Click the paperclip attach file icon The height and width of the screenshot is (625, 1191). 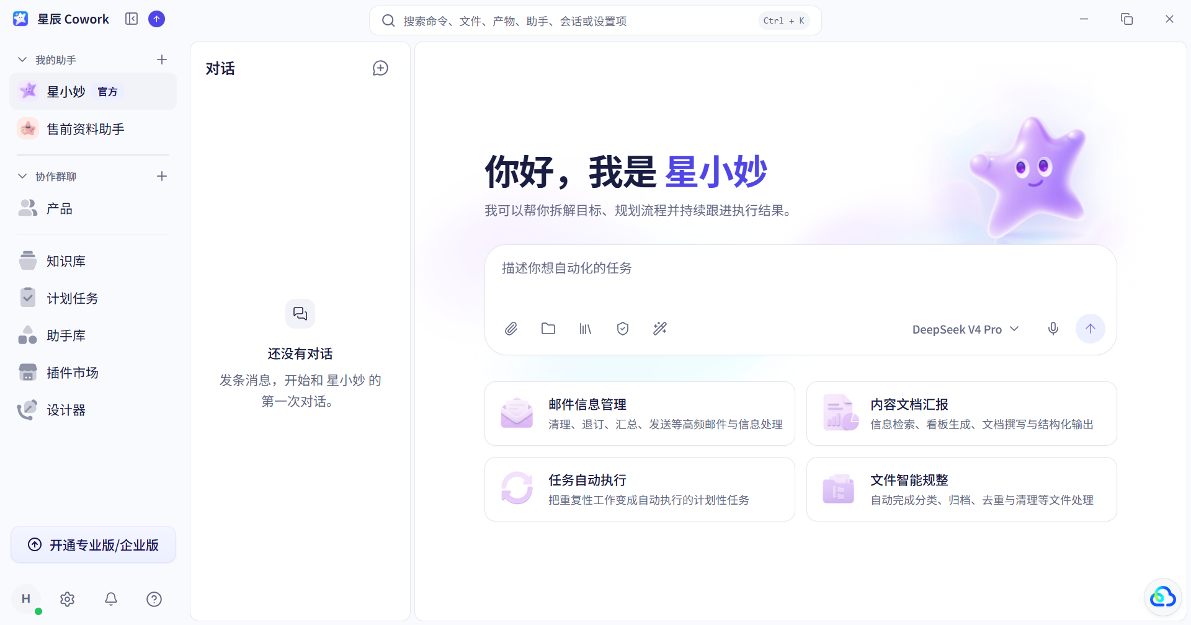click(511, 329)
